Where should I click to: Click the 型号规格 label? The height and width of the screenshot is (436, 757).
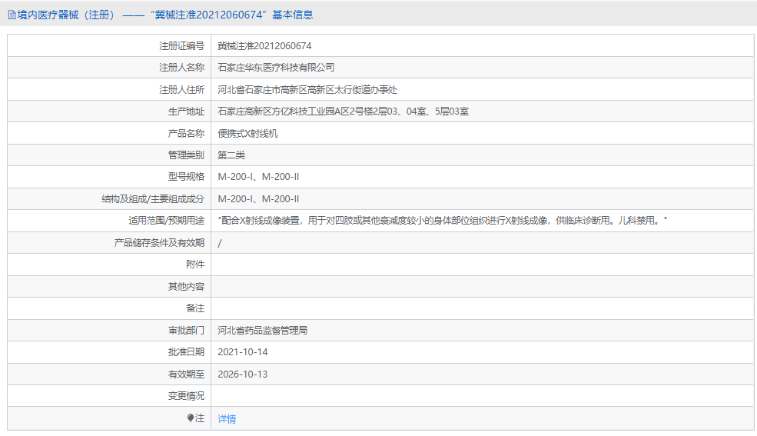click(186, 177)
